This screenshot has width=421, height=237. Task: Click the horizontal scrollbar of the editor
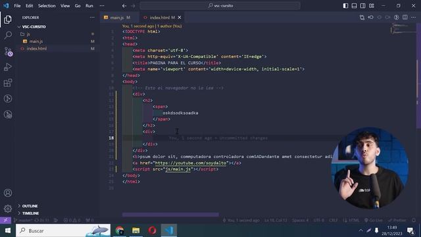click(x=170, y=215)
